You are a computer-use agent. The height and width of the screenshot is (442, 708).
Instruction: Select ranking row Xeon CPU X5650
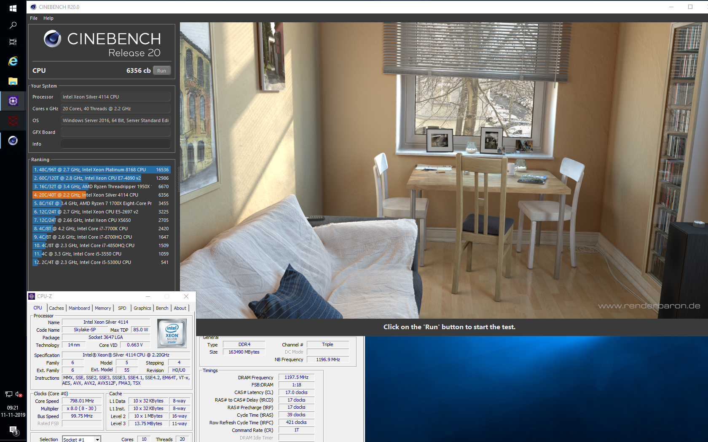click(101, 220)
